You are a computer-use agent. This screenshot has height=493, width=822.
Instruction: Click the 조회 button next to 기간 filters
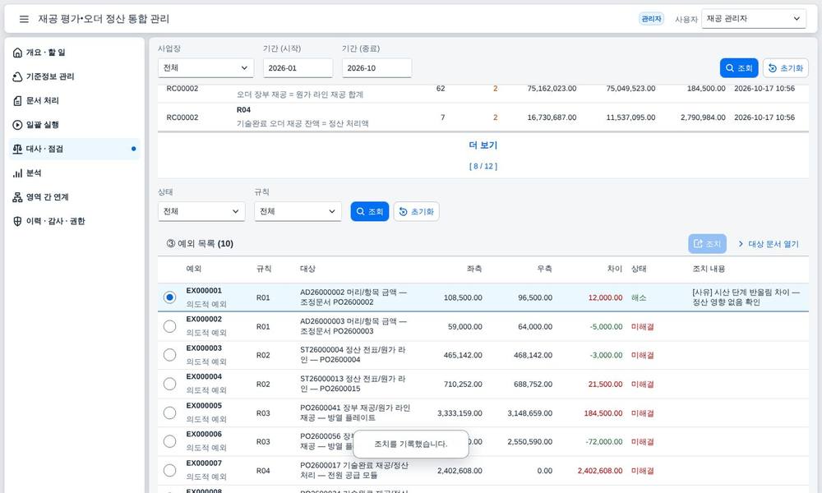pyautogui.click(x=739, y=68)
